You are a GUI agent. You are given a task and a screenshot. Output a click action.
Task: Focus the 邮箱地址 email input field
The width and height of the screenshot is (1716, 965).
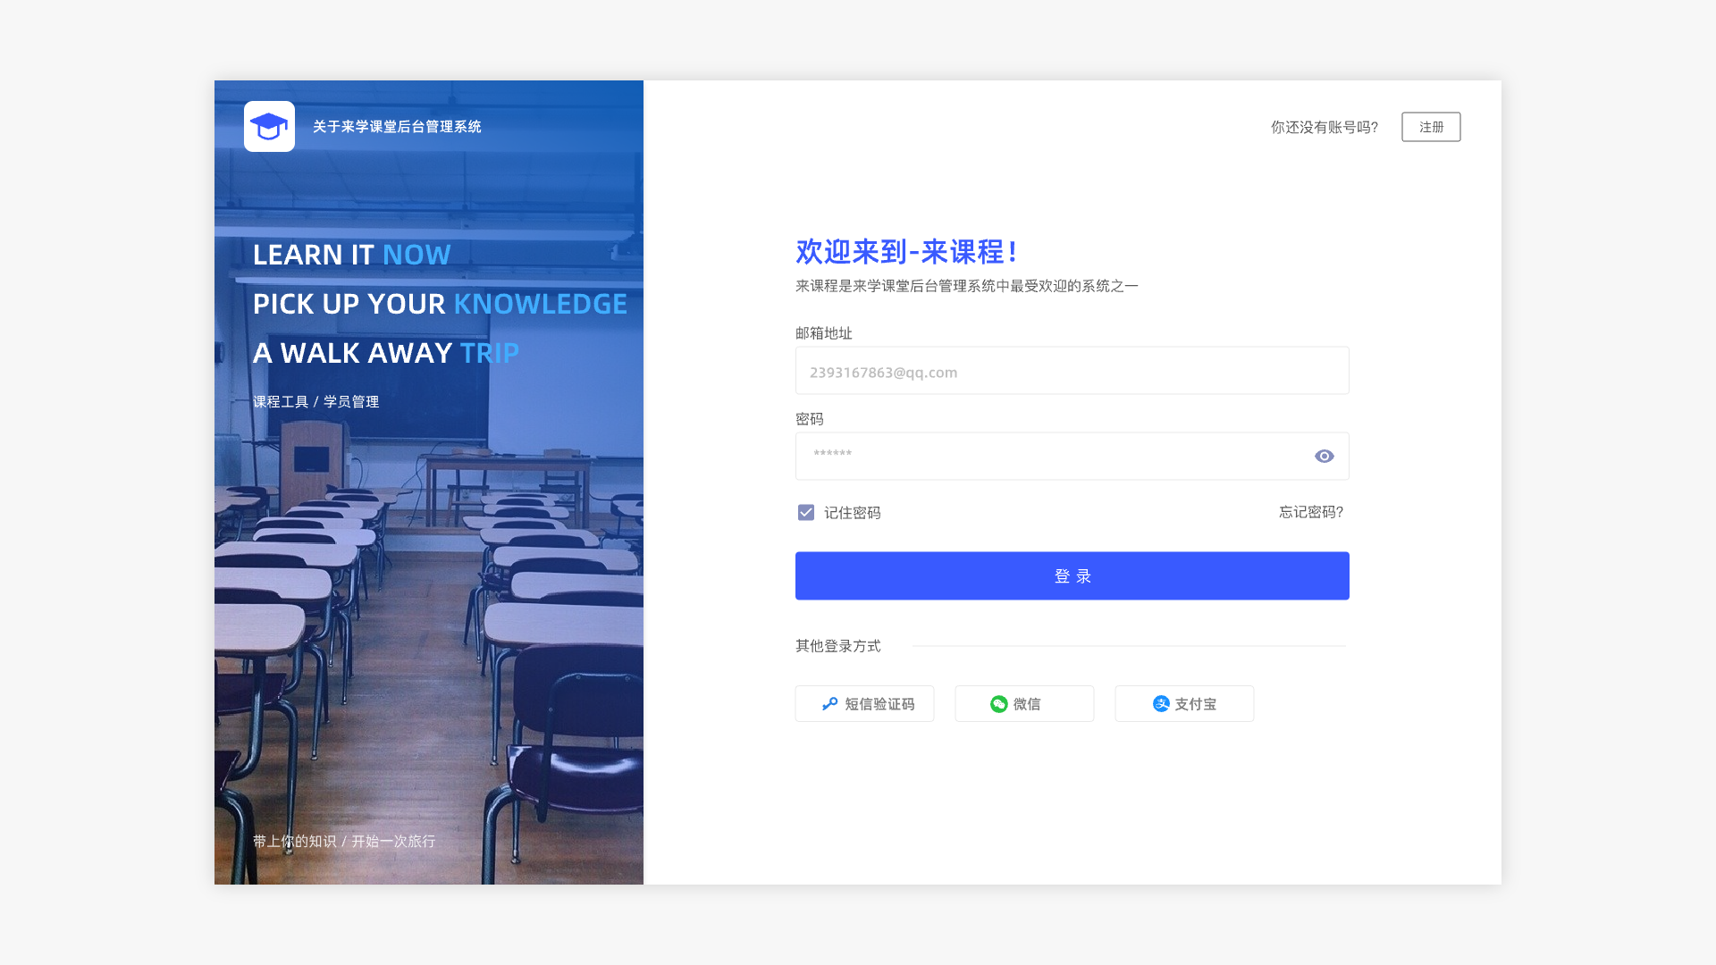click(x=1071, y=372)
